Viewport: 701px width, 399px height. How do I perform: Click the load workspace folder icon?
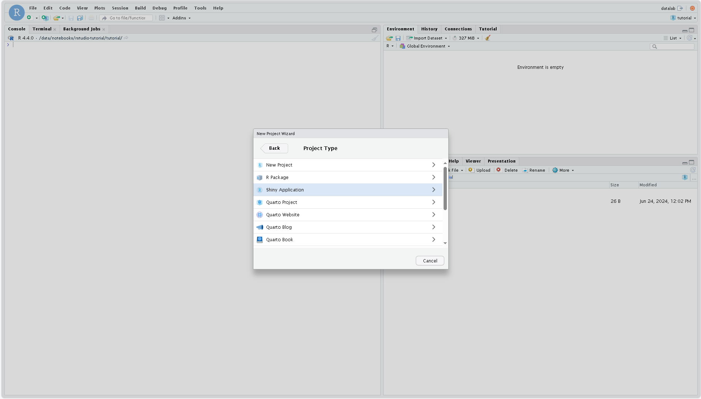click(x=389, y=38)
